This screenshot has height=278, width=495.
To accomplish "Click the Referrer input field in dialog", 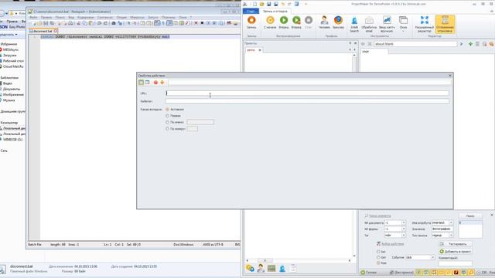I will coord(307,101).
